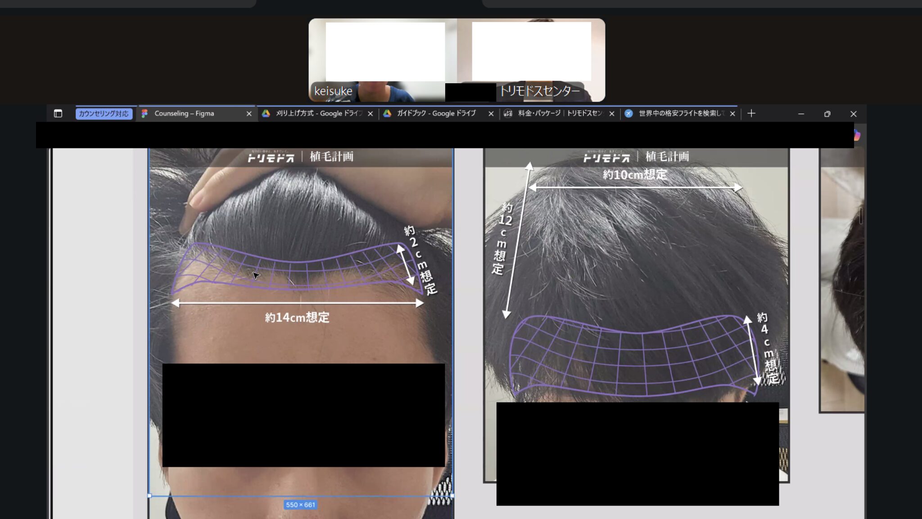Close the 刈り上げ方式 Google Drive tab
The image size is (922, 519).
click(370, 114)
